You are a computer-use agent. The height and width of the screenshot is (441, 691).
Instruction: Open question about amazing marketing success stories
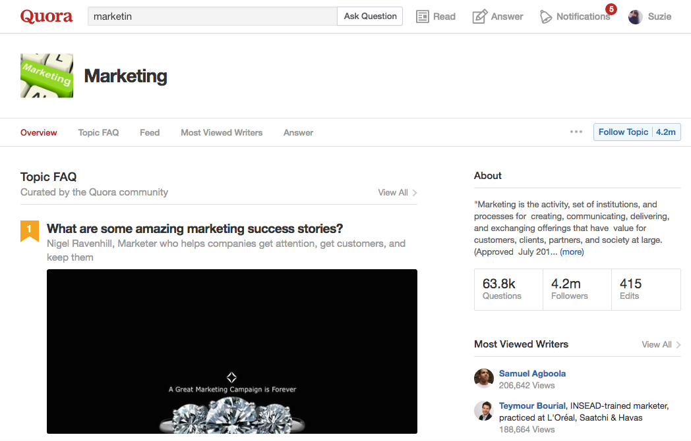195,228
